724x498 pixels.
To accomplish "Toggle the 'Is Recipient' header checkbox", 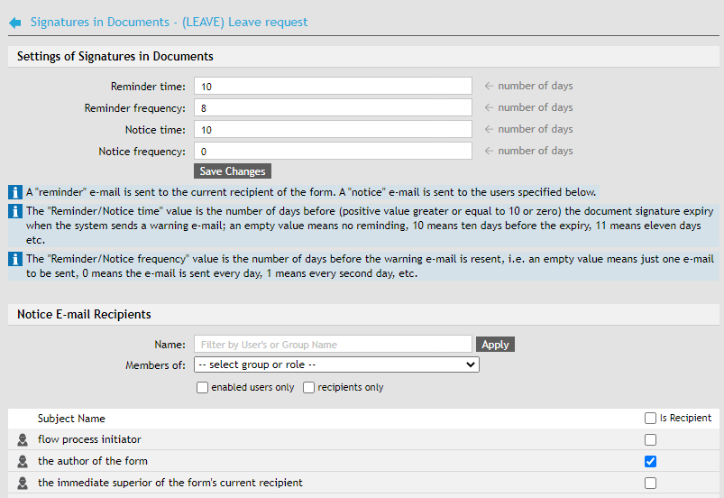I will coord(651,419).
